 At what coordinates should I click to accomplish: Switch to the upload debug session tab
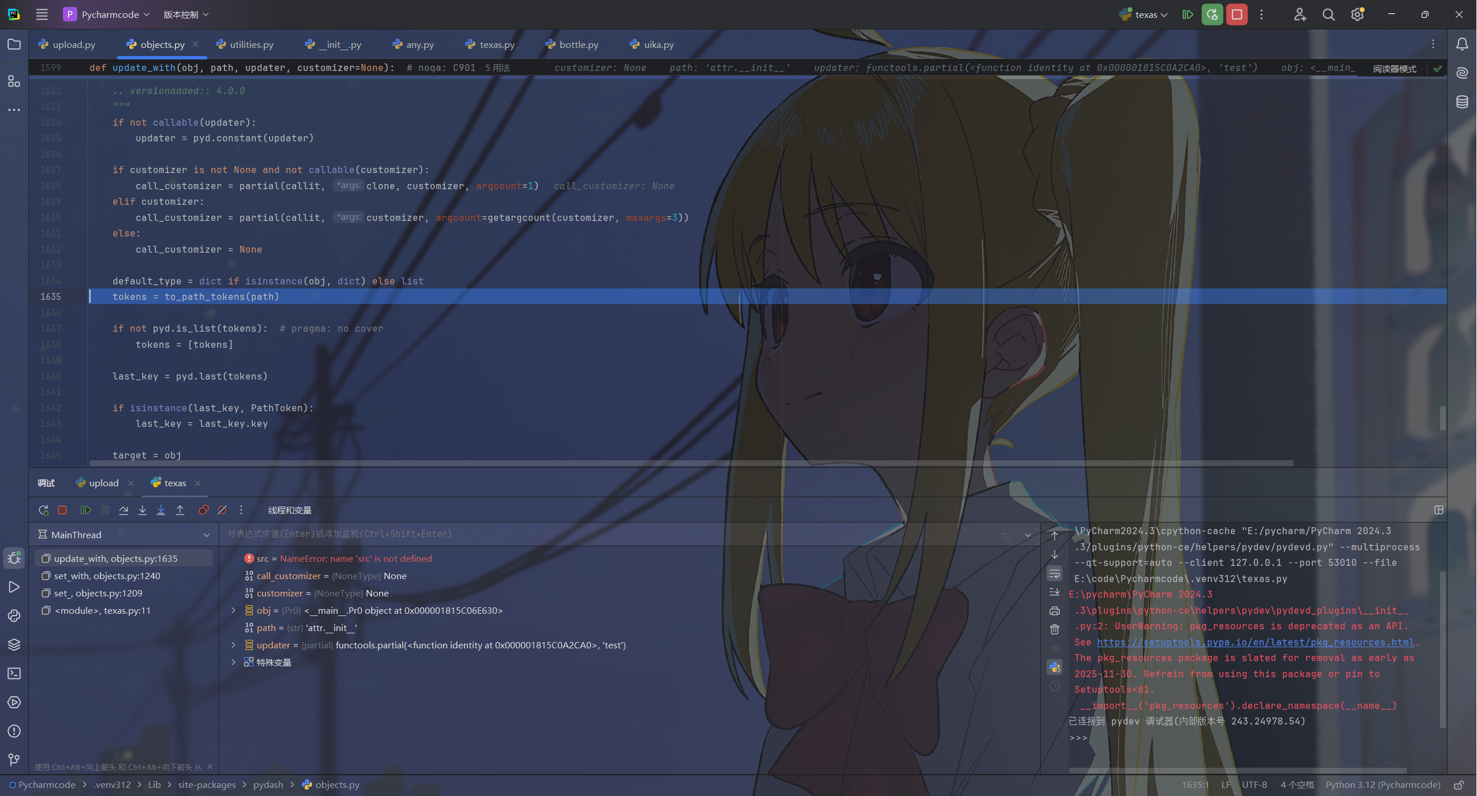[103, 483]
